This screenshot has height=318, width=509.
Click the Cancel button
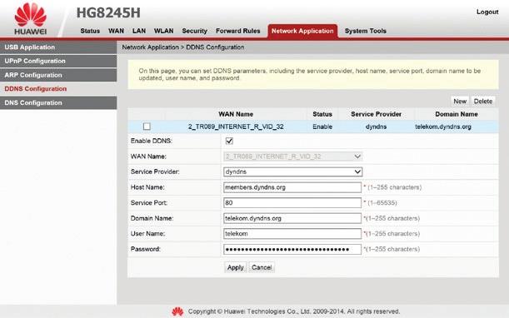[x=262, y=267]
